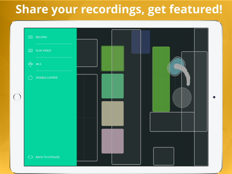Click the Record cassette icon
Viewport: 232px width, 174px height.
(x=30, y=37)
